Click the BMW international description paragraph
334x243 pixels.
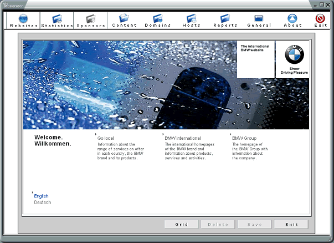189,151
